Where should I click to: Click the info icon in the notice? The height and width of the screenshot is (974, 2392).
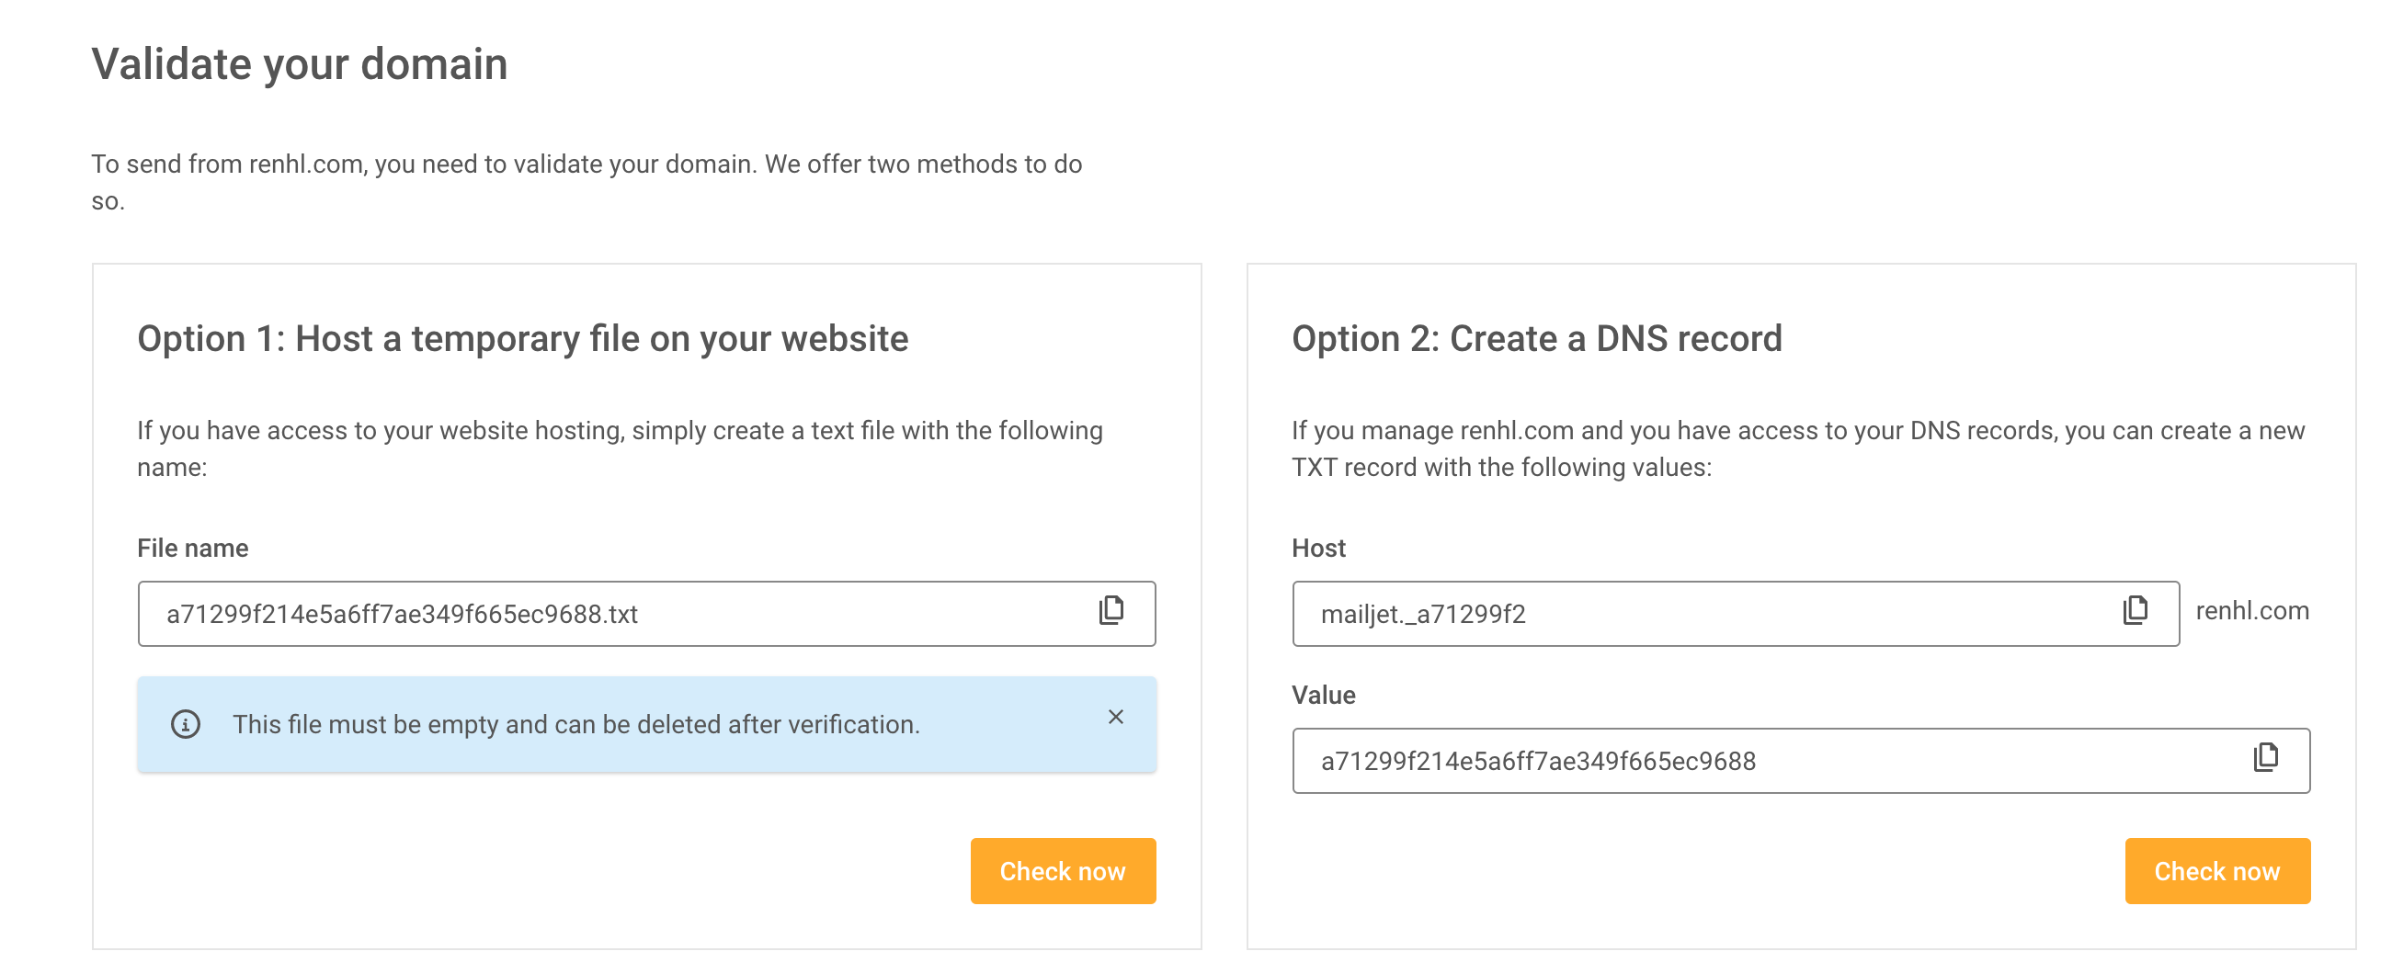[186, 723]
